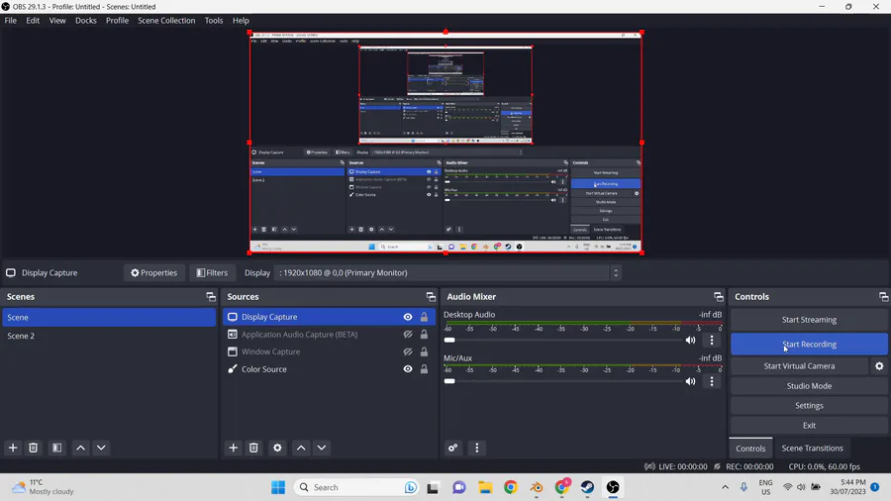Open the Edit menu
Image resolution: width=891 pixels, height=501 pixels.
tap(33, 21)
